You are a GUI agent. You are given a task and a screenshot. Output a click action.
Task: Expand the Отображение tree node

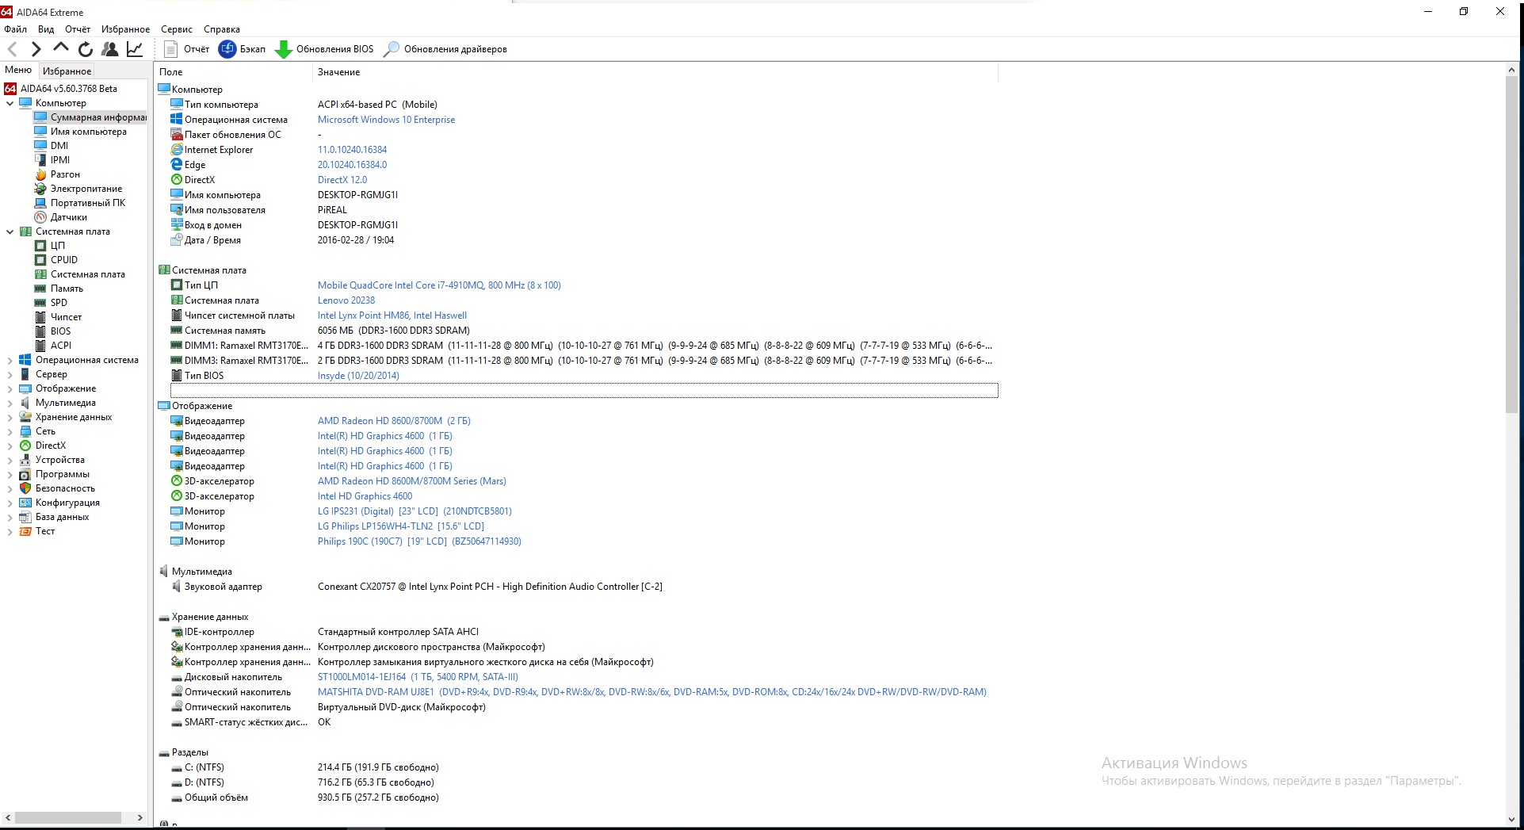[10, 388]
